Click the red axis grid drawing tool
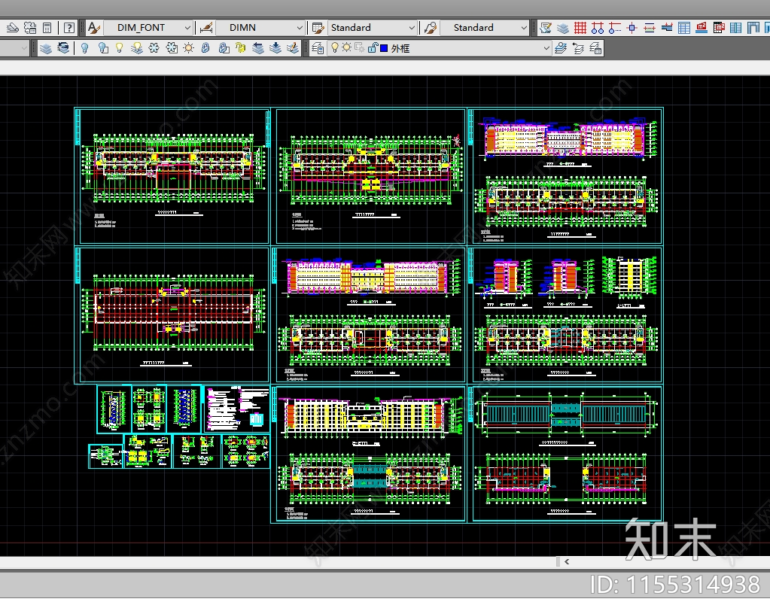The image size is (770, 614). coord(580,28)
